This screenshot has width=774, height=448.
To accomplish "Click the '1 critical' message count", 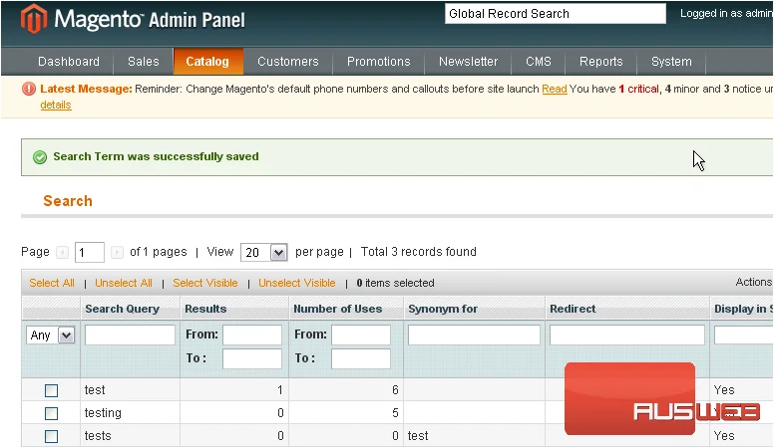I will point(638,90).
